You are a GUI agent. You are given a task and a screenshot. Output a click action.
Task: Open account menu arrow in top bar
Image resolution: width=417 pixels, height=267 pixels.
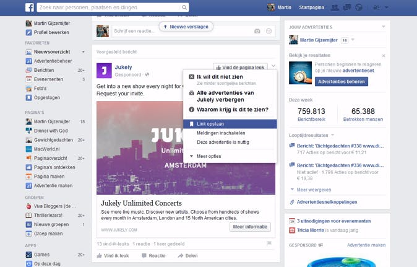coord(387,7)
